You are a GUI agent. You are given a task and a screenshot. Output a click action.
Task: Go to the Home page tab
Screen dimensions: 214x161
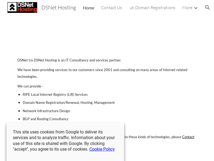(88, 8)
